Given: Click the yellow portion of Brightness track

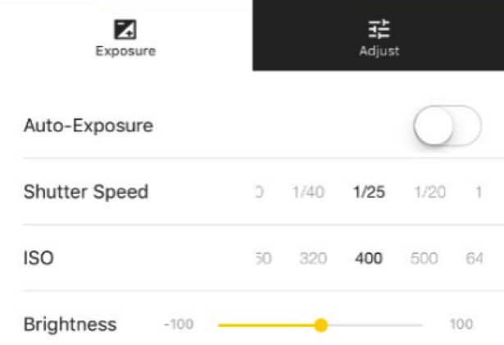Looking at the screenshot, I should pos(266,325).
